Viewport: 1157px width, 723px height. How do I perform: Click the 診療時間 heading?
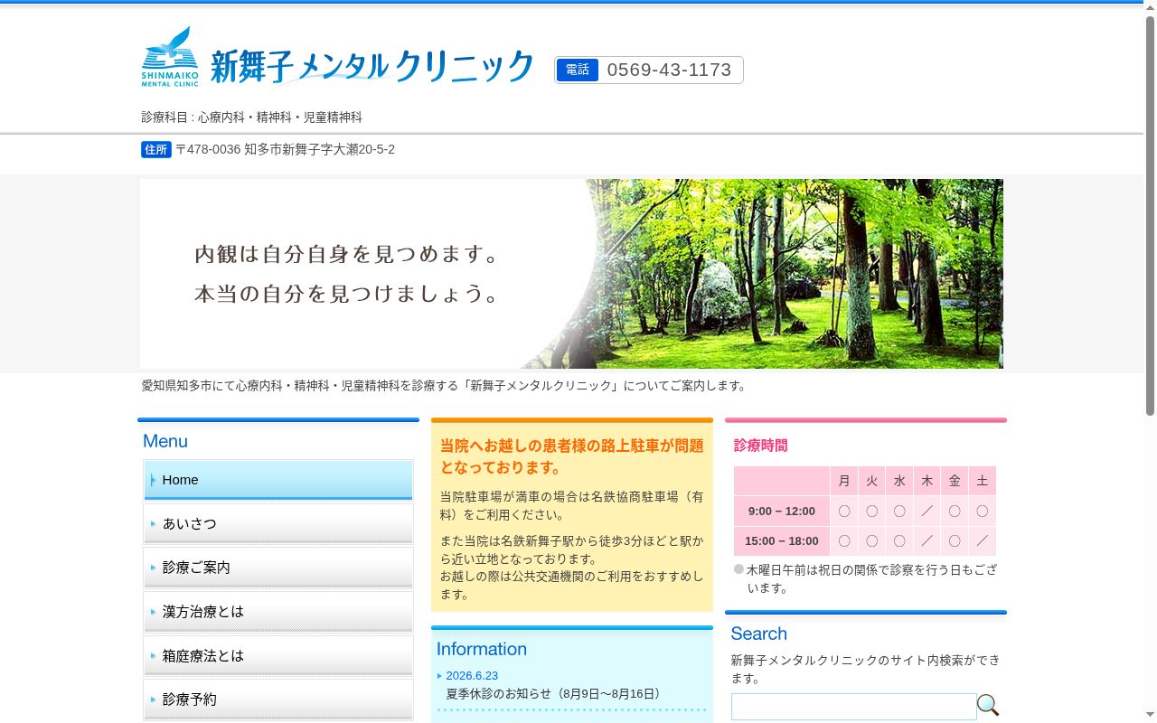pos(760,446)
